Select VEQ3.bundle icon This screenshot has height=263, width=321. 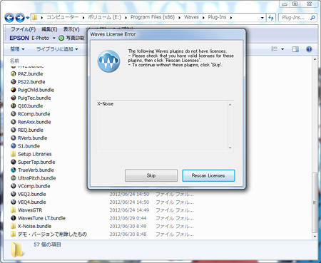(x=14, y=194)
